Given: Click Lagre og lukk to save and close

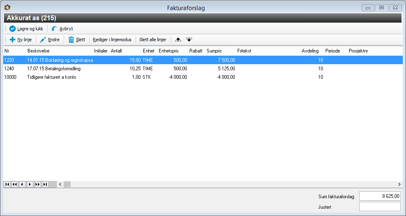Looking at the screenshot, I should 26,29.
